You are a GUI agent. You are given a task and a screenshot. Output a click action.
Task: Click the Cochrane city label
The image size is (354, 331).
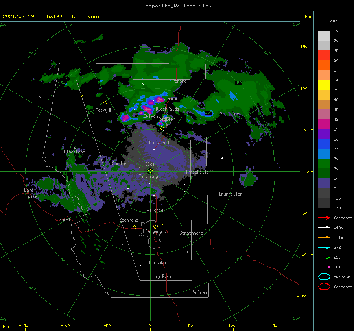(x=129, y=220)
